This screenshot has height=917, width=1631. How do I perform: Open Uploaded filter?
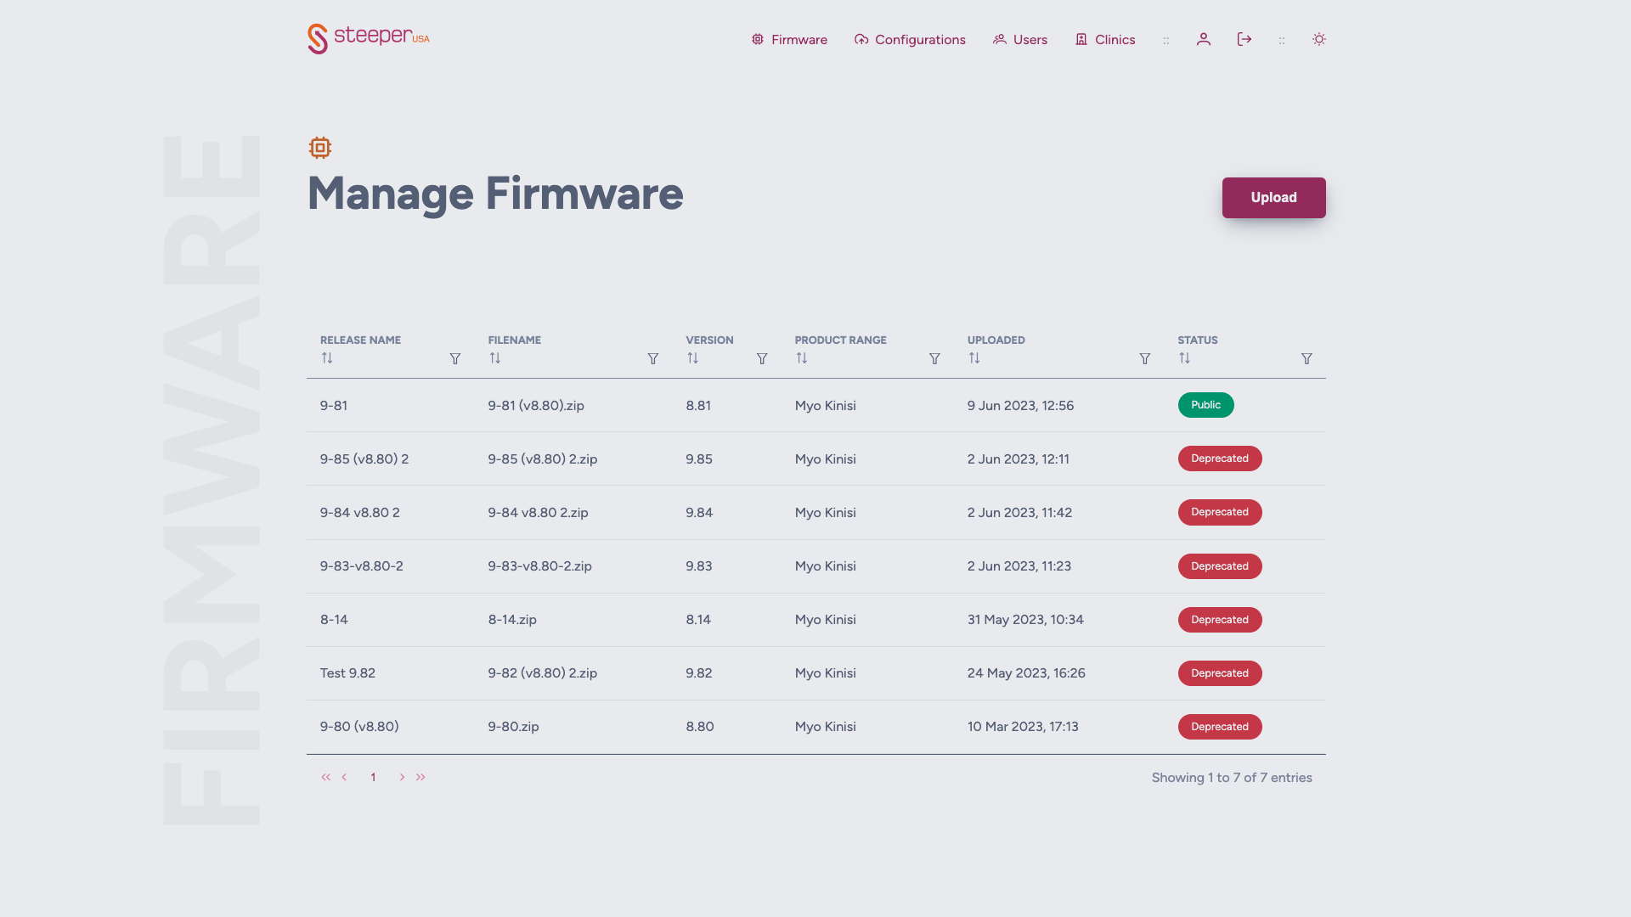[1145, 359]
